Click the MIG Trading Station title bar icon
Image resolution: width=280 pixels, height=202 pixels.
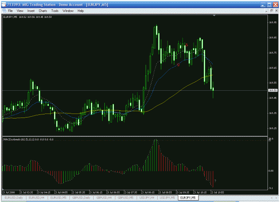click(4, 4)
